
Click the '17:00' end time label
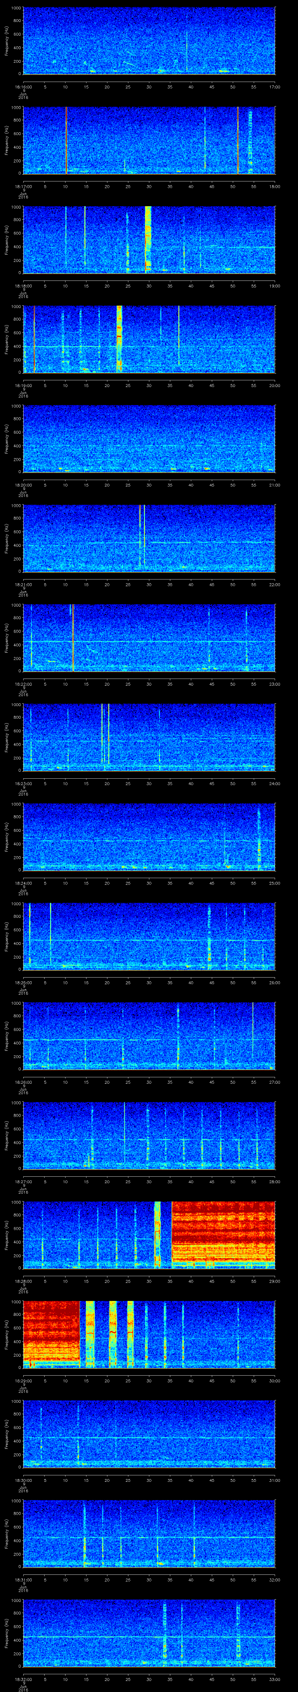[274, 87]
